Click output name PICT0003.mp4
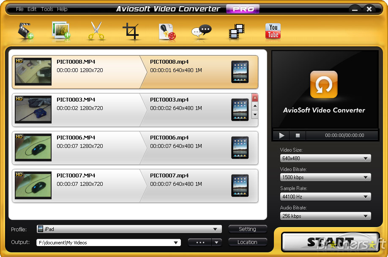This screenshot has height=257, width=388. 169,100
